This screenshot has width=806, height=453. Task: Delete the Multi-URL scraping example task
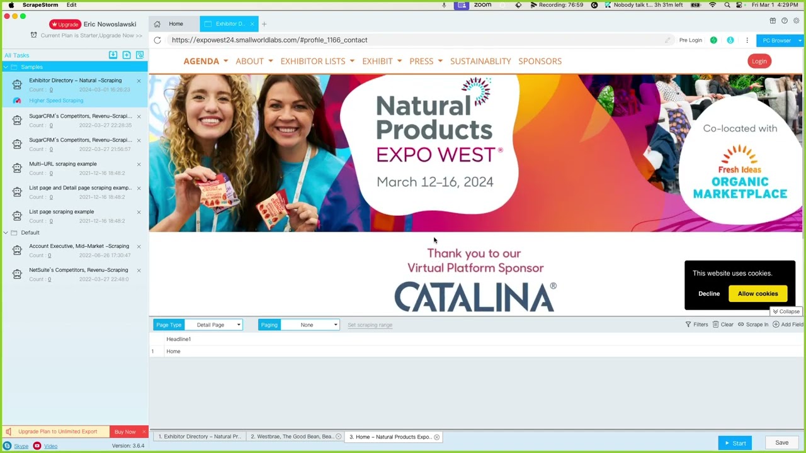[139, 164]
